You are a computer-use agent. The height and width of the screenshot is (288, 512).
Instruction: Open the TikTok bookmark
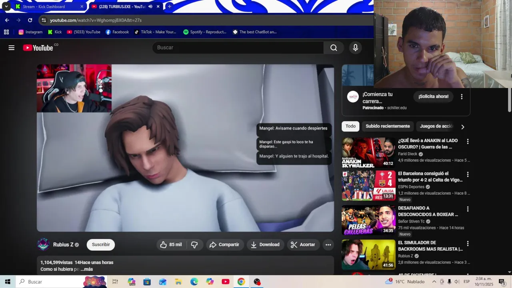coord(155,32)
